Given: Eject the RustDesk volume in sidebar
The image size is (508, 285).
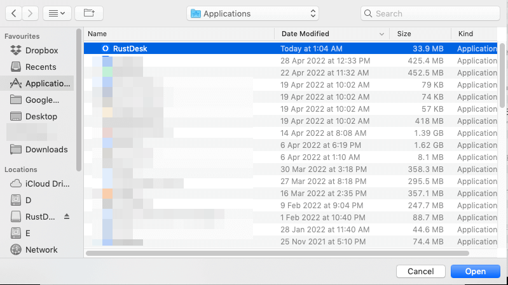Looking at the screenshot, I should pyautogui.click(x=67, y=217).
